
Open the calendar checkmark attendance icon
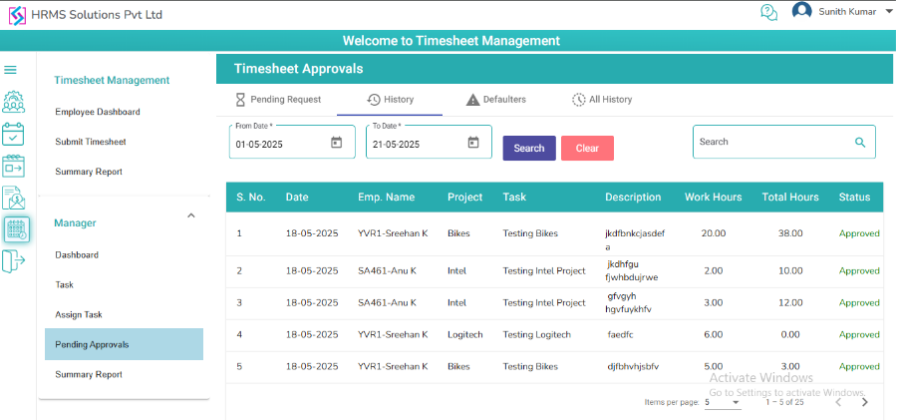pos(14,134)
